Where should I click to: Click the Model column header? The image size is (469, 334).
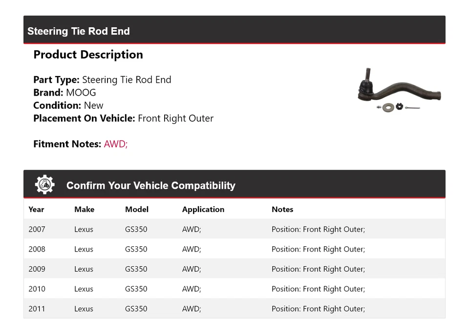tap(137, 209)
